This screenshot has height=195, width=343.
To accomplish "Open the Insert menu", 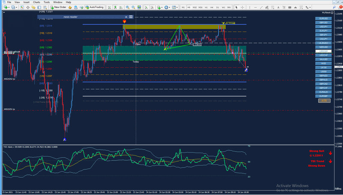I will pos(27,2).
